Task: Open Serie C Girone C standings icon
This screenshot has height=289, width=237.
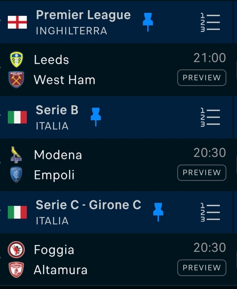Action: pos(210,212)
